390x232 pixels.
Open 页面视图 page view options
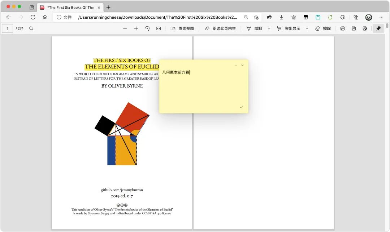[182, 28]
